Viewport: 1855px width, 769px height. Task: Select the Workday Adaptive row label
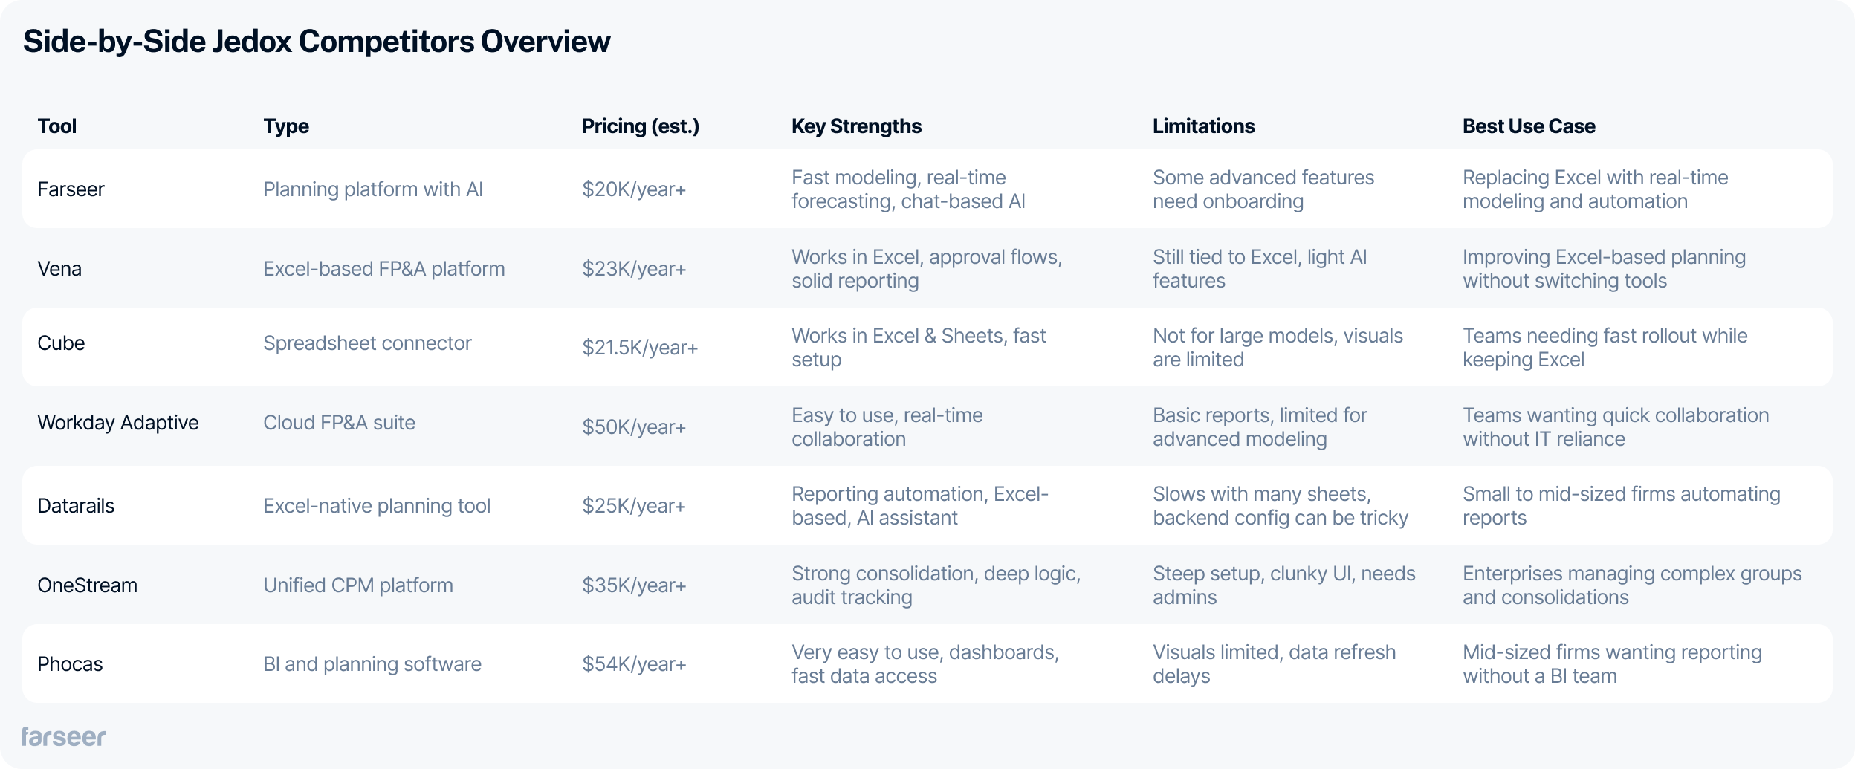118,423
